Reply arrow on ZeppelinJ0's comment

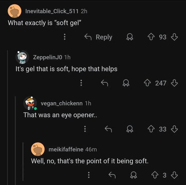(105, 83)
